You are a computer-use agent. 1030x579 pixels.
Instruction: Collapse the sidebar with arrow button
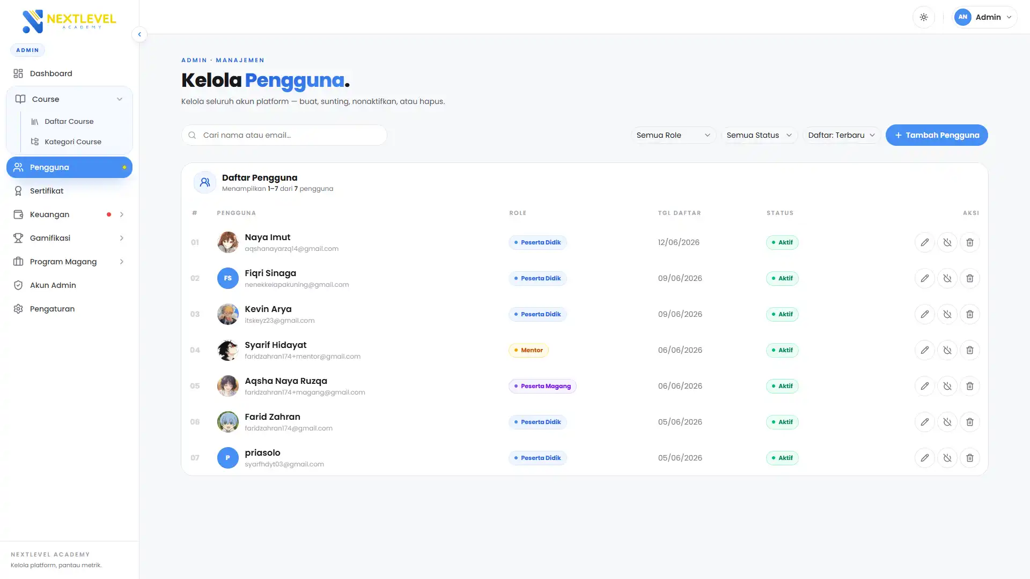[139, 34]
